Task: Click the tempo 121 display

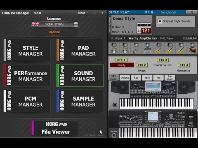Action: pos(146,30)
